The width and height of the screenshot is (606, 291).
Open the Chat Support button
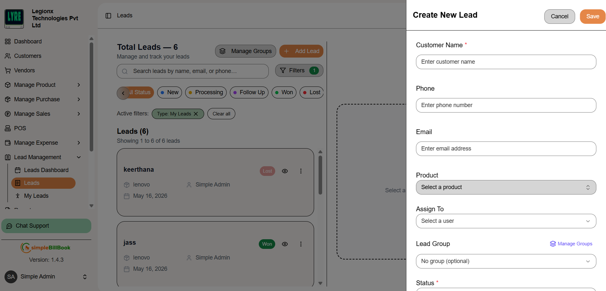pyautogui.click(x=46, y=226)
